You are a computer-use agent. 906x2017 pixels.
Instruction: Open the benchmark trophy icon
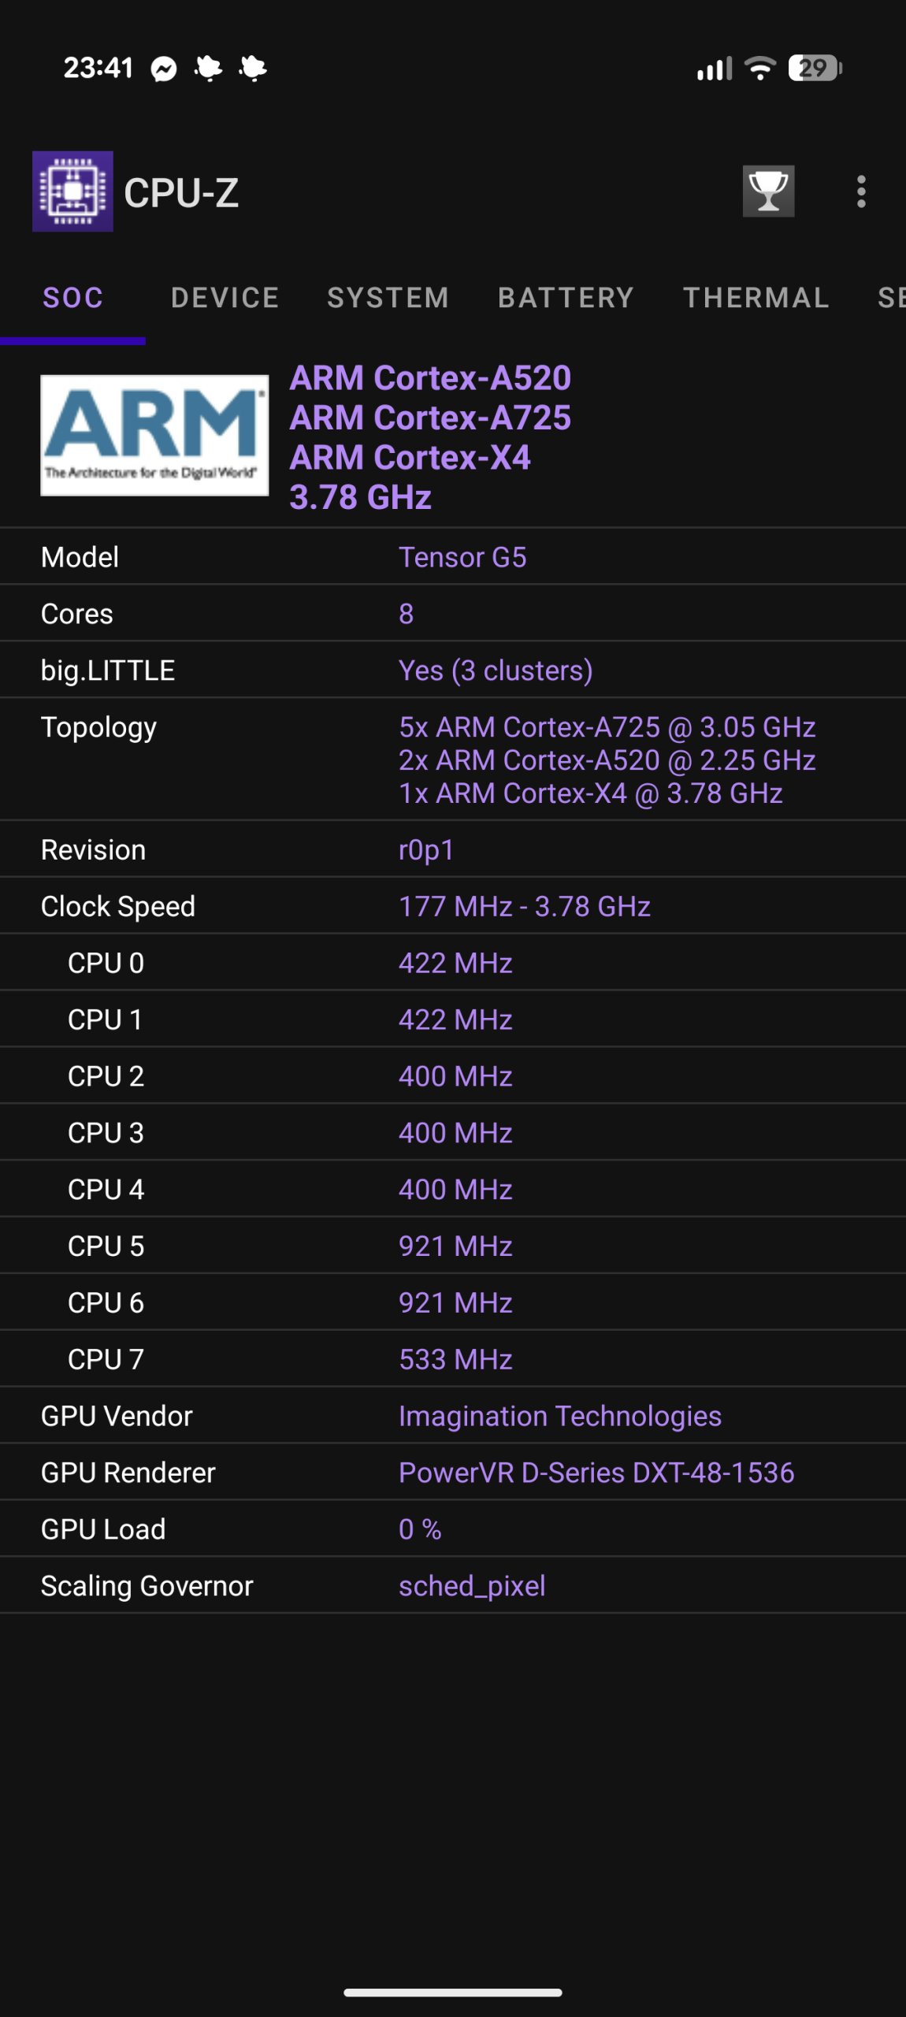767,191
